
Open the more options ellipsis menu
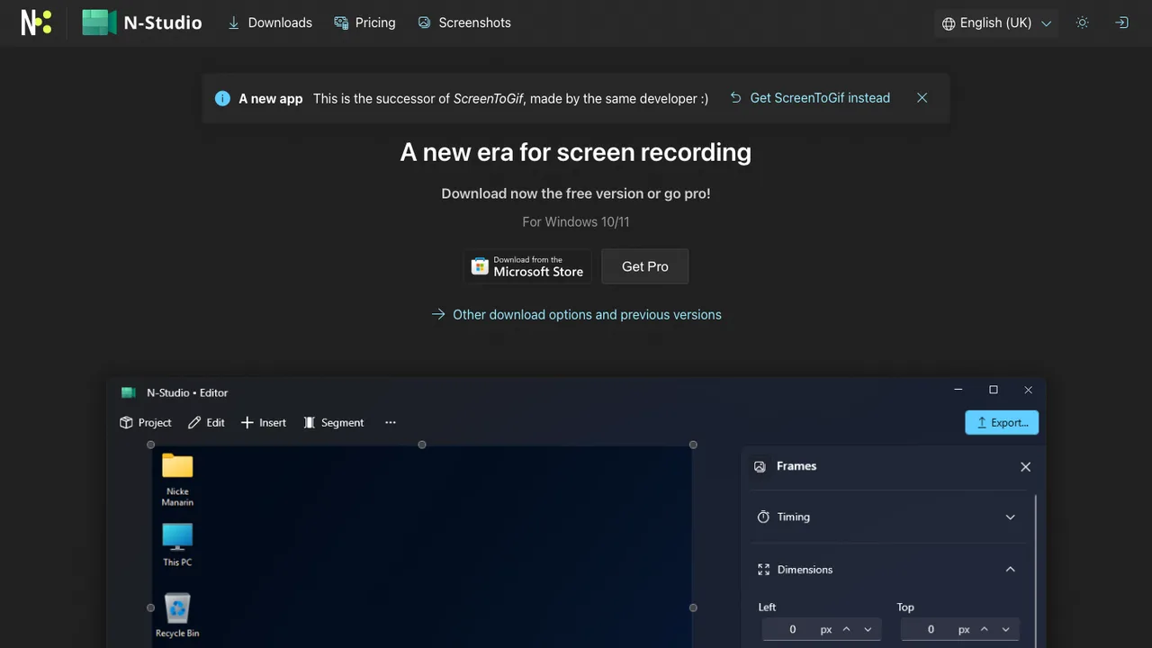391,422
